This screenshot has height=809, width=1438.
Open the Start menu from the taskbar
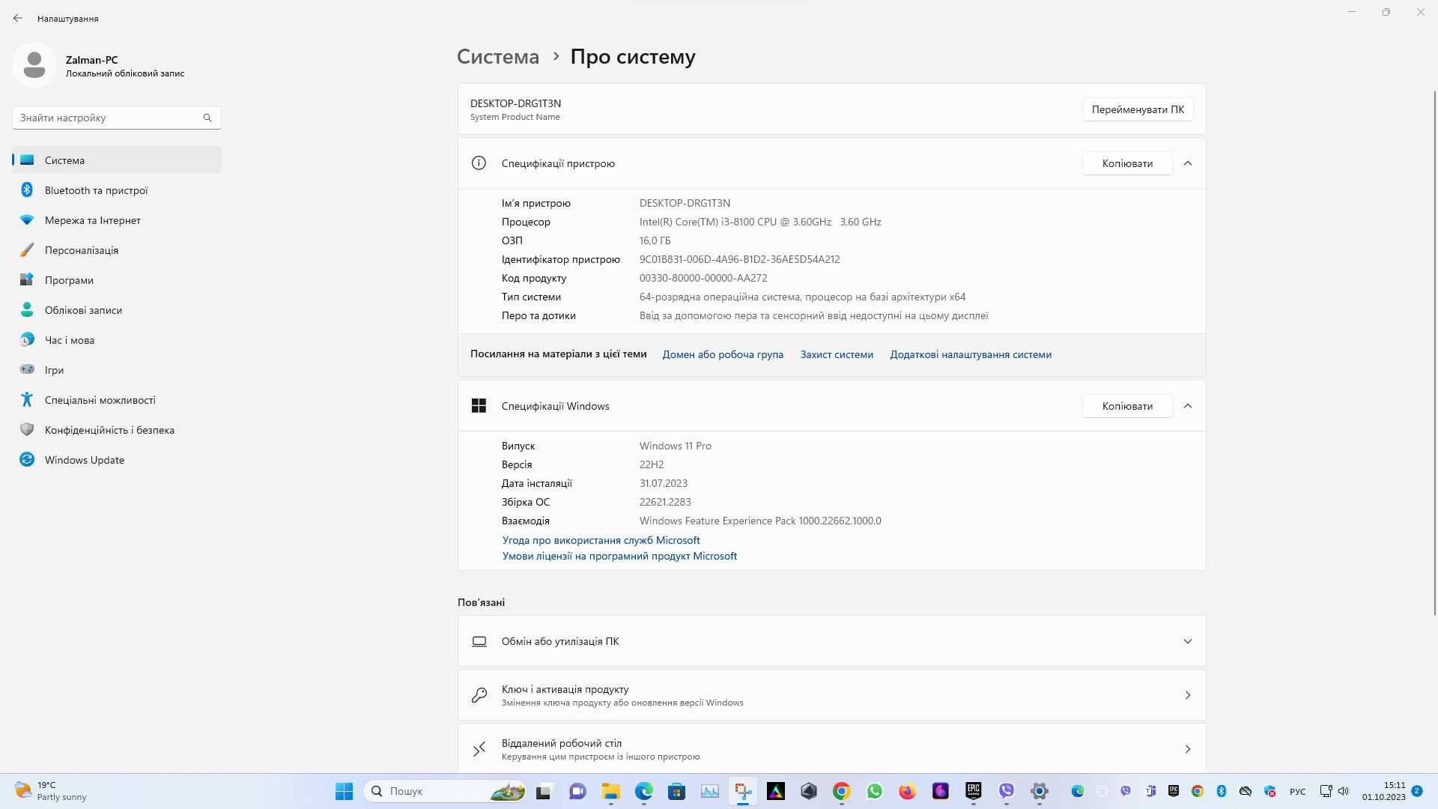click(x=345, y=791)
